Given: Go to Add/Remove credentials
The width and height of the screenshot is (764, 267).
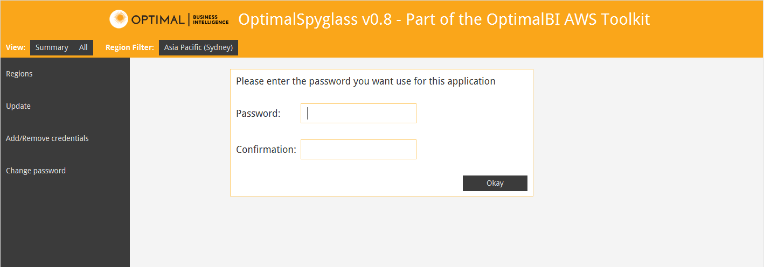Looking at the screenshot, I should (x=47, y=138).
